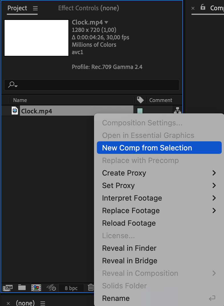
Task: Switch to the Effect Controls tab
Action: [x=88, y=8]
